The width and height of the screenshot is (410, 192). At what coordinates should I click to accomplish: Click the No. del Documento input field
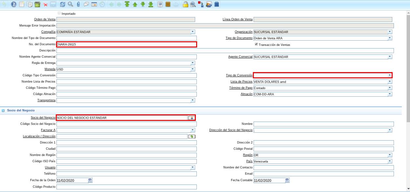click(x=126, y=44)
